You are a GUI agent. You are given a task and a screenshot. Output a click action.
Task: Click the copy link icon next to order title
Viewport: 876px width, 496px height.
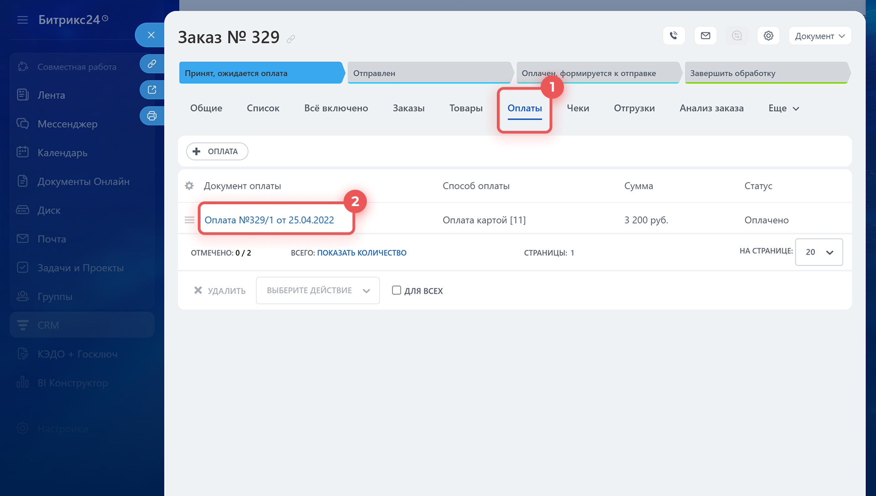coord(291,39)
